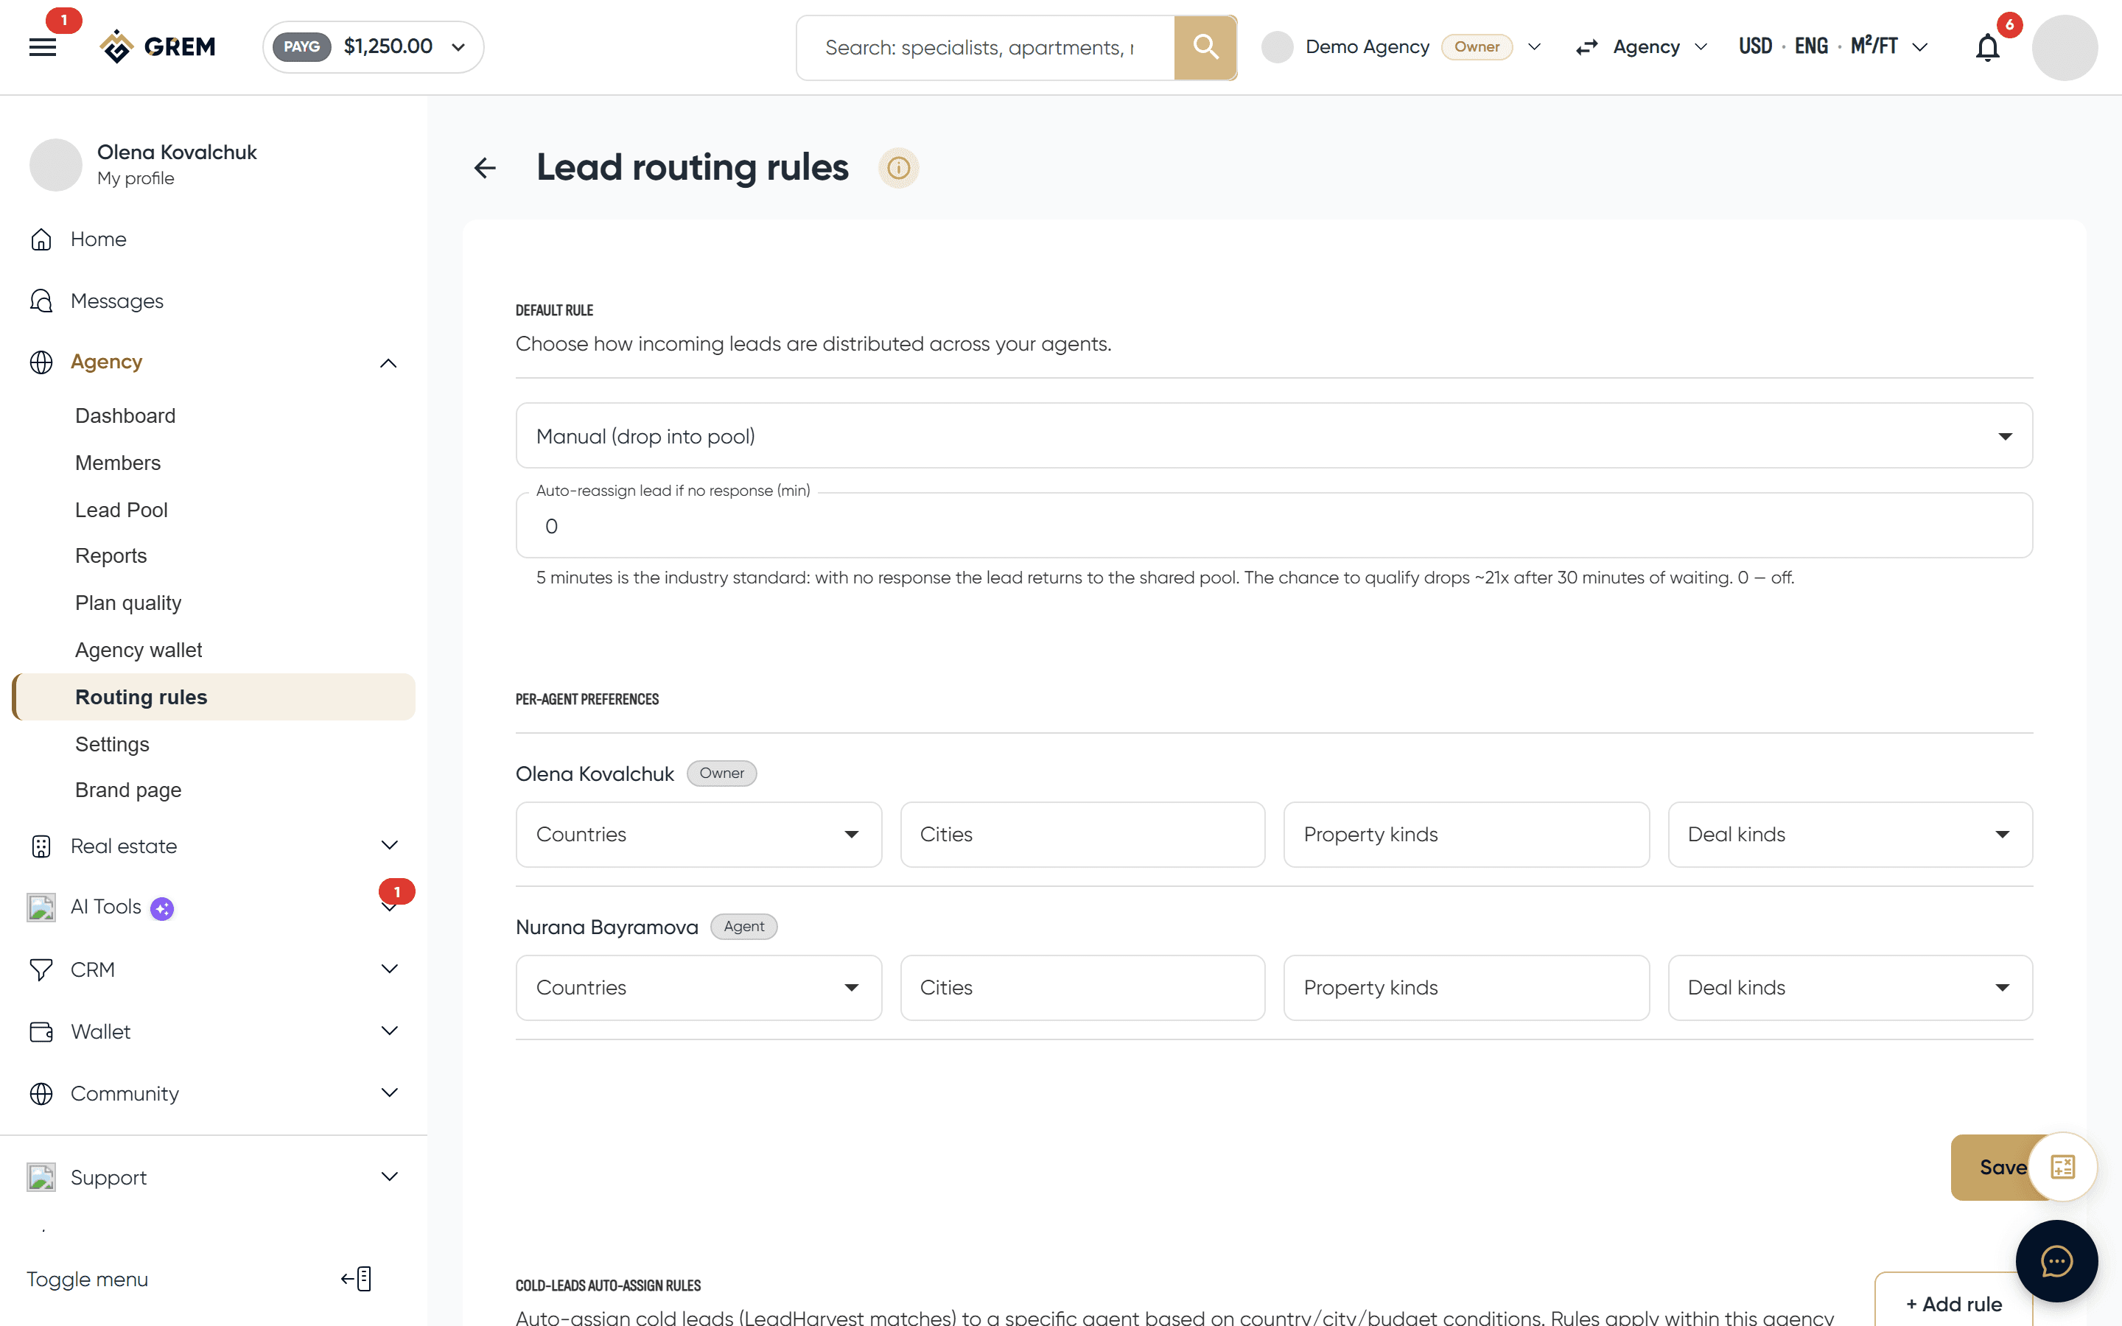Viewport: 2122px width, 1326px height.
Task: Open the PAYG balance dropdown
Action: tap(373, 47)
